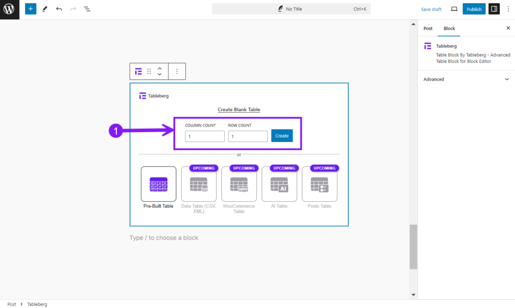Click the 'Type / to choose a block' placeholder
515x308 pixels.
click(x=164, y=238)
